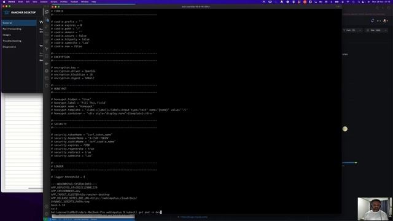Click the 'encryption.digest = SHA512' line
The image size is (393, 221).
72,78
